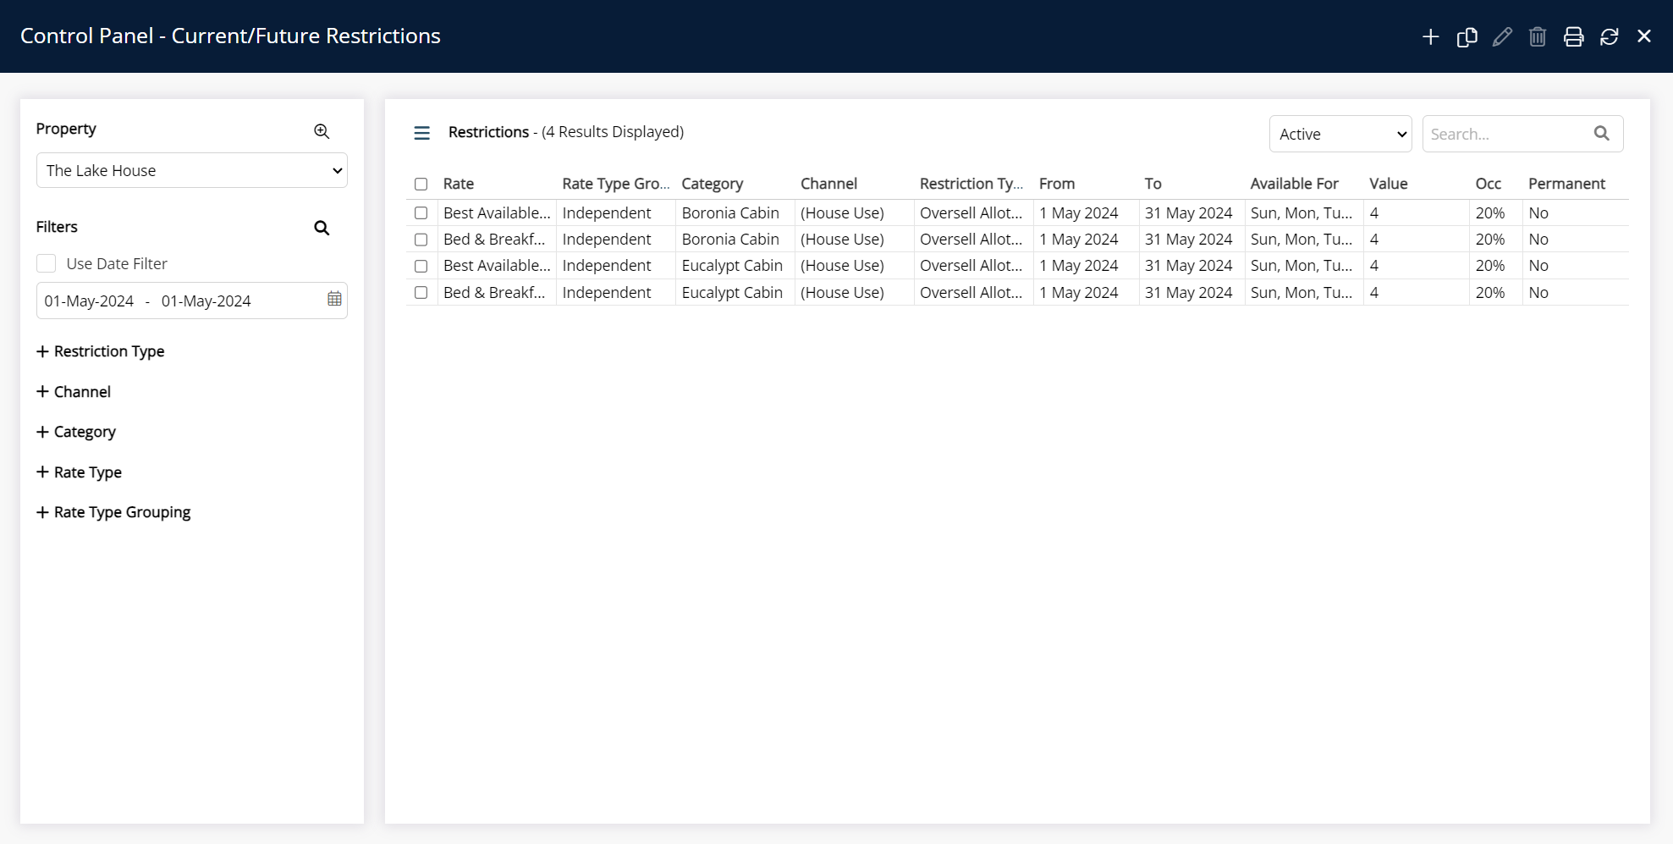Image resolution: width=1673 pixels, height=844 pixels.
Task: Open the Property dropdown showing The Lake House
Action: click(192, 170)
